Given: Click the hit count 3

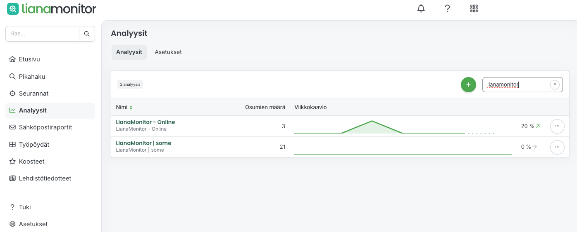Looking at the screenshot, I should (x=284, y=126).
